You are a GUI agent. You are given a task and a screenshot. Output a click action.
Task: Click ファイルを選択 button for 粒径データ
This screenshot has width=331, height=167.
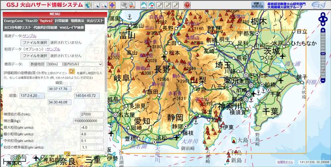pos(35,56)
